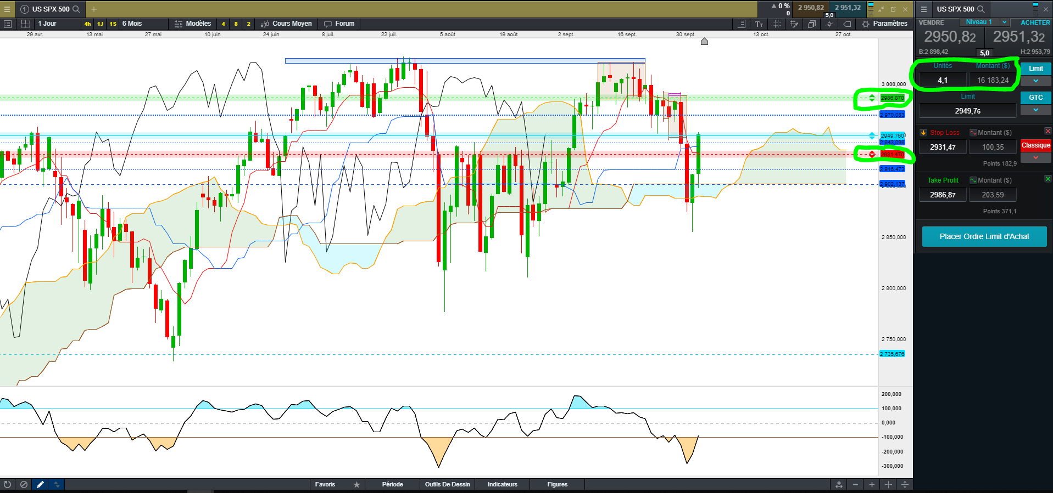
Task: Toggle the crosshair cursor tool
Action: click(829, 24)
